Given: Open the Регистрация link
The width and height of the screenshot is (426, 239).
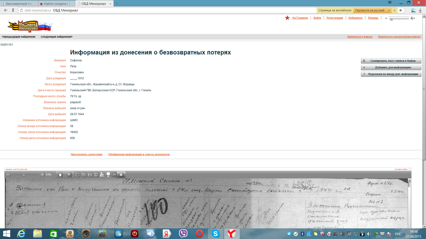Looking at the screenshot, I should 335,18.
